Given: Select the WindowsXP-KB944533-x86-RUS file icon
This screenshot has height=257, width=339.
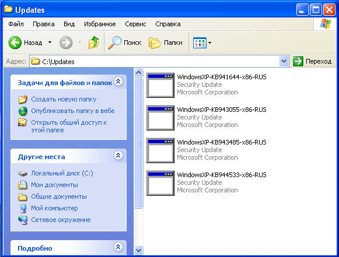Looking at the screenshot, I should [x=160, y=183].
